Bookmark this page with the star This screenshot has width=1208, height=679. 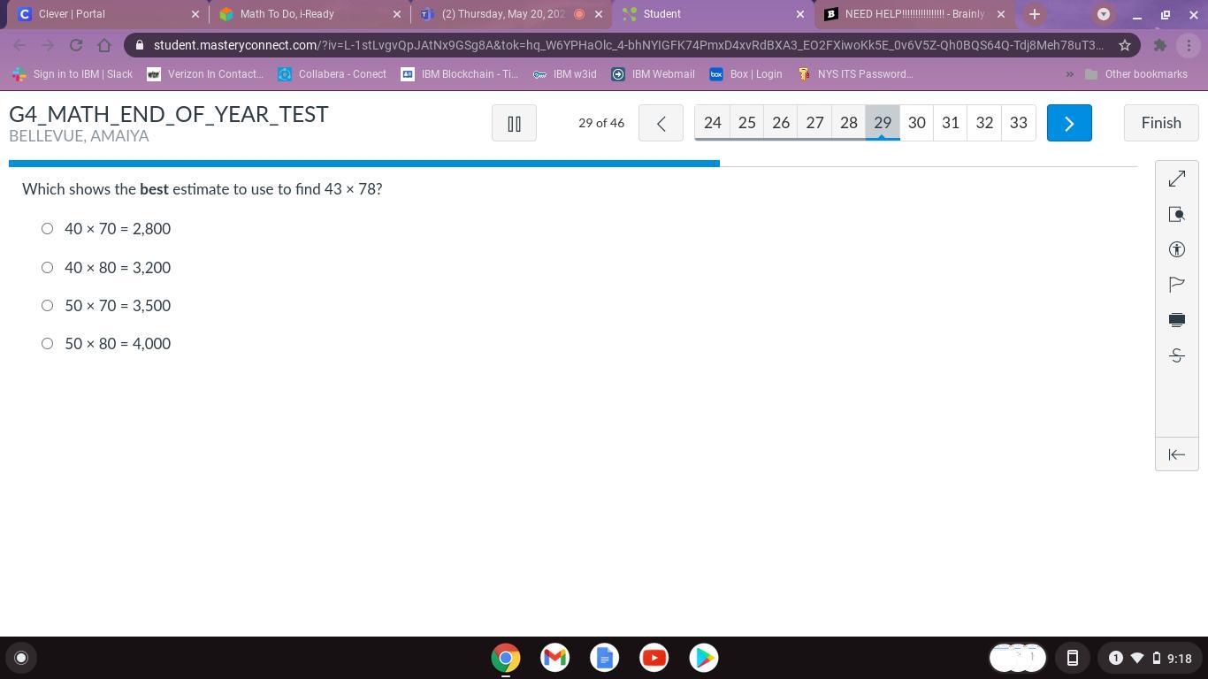(x=1125, y=45)
